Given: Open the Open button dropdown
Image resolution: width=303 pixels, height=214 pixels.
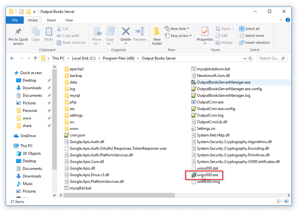Looking at the screenshot, I should tap(233, 29).
